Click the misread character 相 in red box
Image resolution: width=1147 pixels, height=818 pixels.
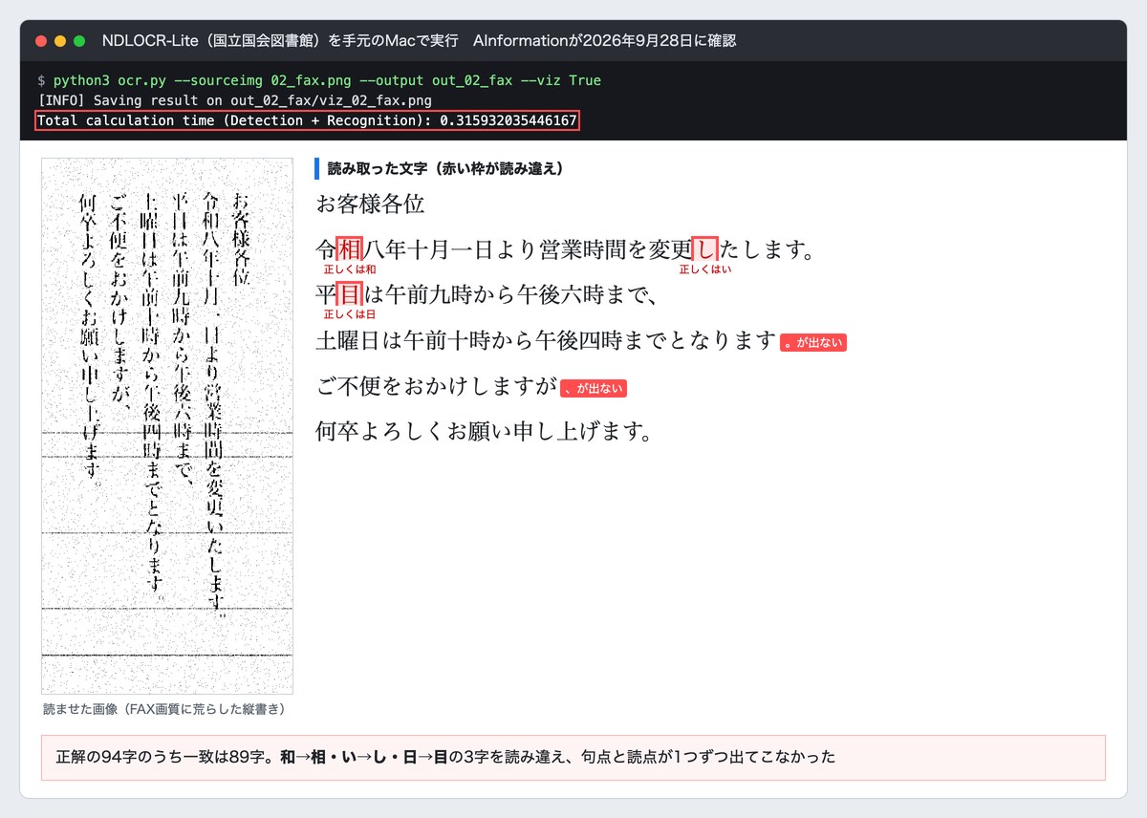coord(350,249)
